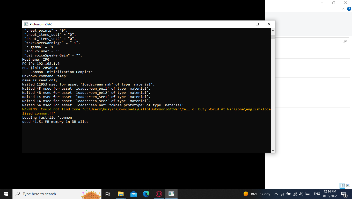This screenshot has height=199, width=352.
Task: Click the loadscreen_mak asset wait line
Action: coord(89,84)
